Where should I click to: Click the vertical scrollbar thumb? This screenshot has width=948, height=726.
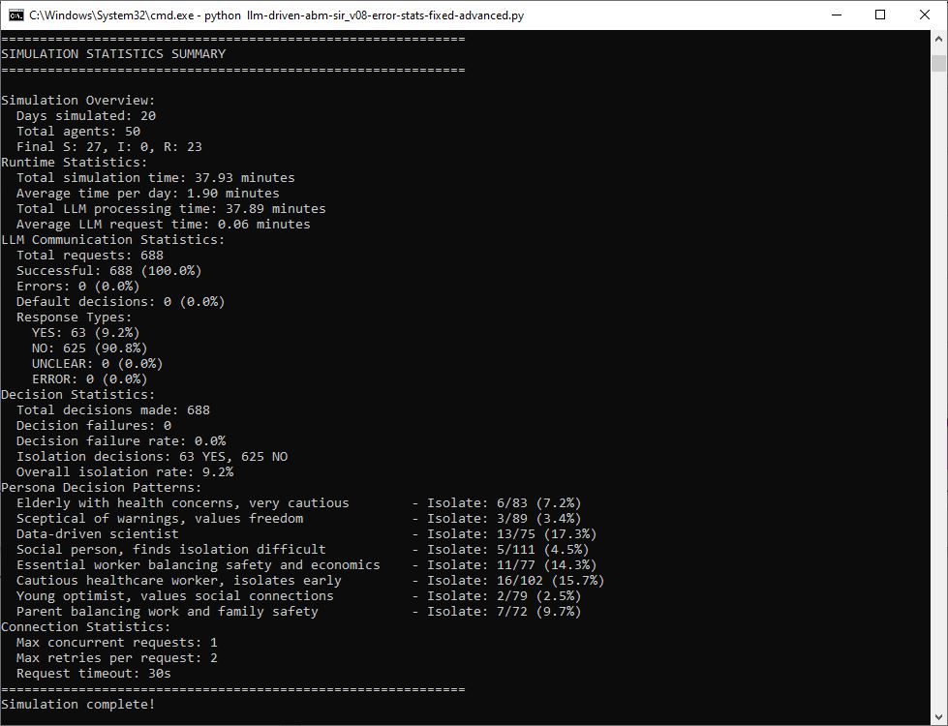(938, 63)
